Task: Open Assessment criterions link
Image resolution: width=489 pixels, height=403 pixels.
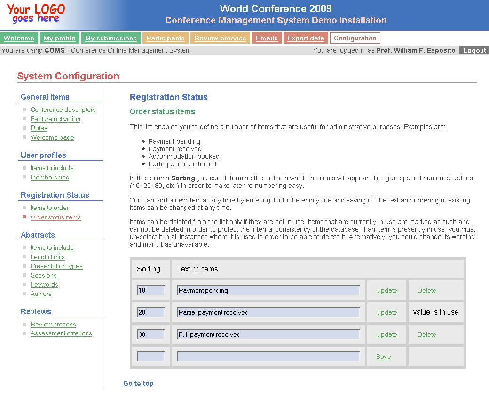Action: point(61,333)
